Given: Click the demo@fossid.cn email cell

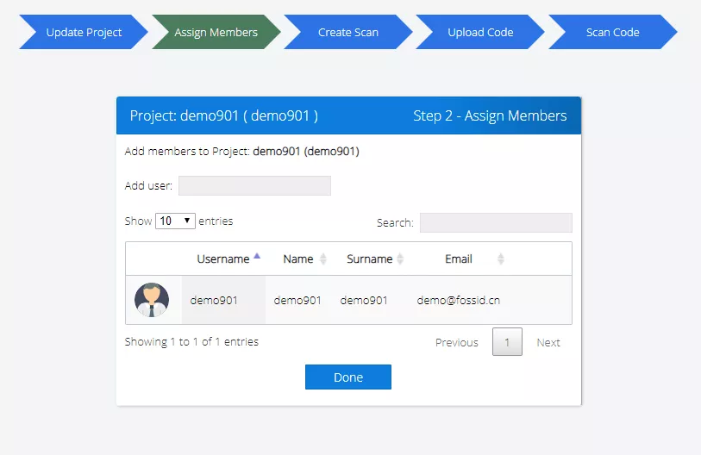Looking at the screenshot, I should [x=458, y=300].
